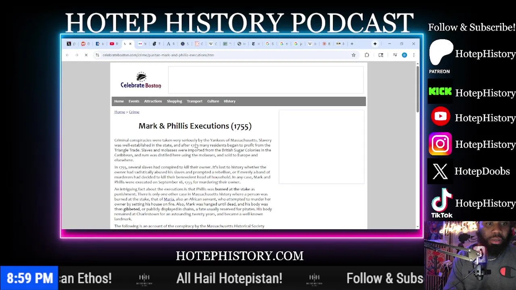Image resolution: width=516 pixels, height=290 pixels.
Task: Switch to the X (Twitter) tab
Action: click(71, 43)
